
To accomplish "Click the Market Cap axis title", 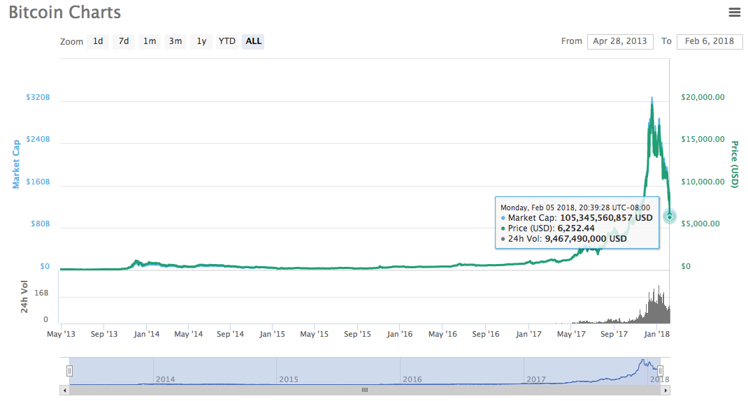I will tap(16, 164).
